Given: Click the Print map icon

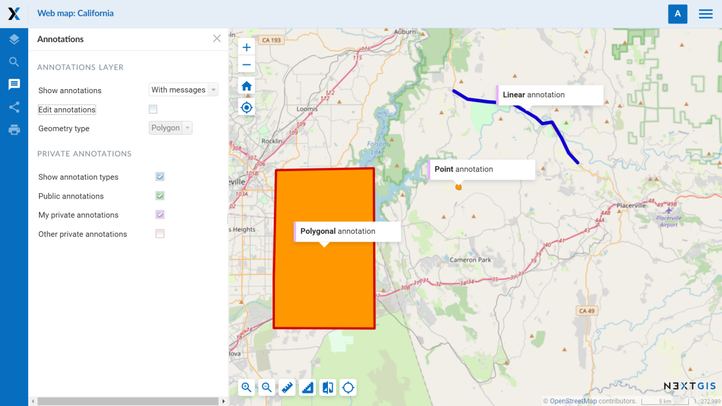Looking at the screenshot, I should [13, 130].
